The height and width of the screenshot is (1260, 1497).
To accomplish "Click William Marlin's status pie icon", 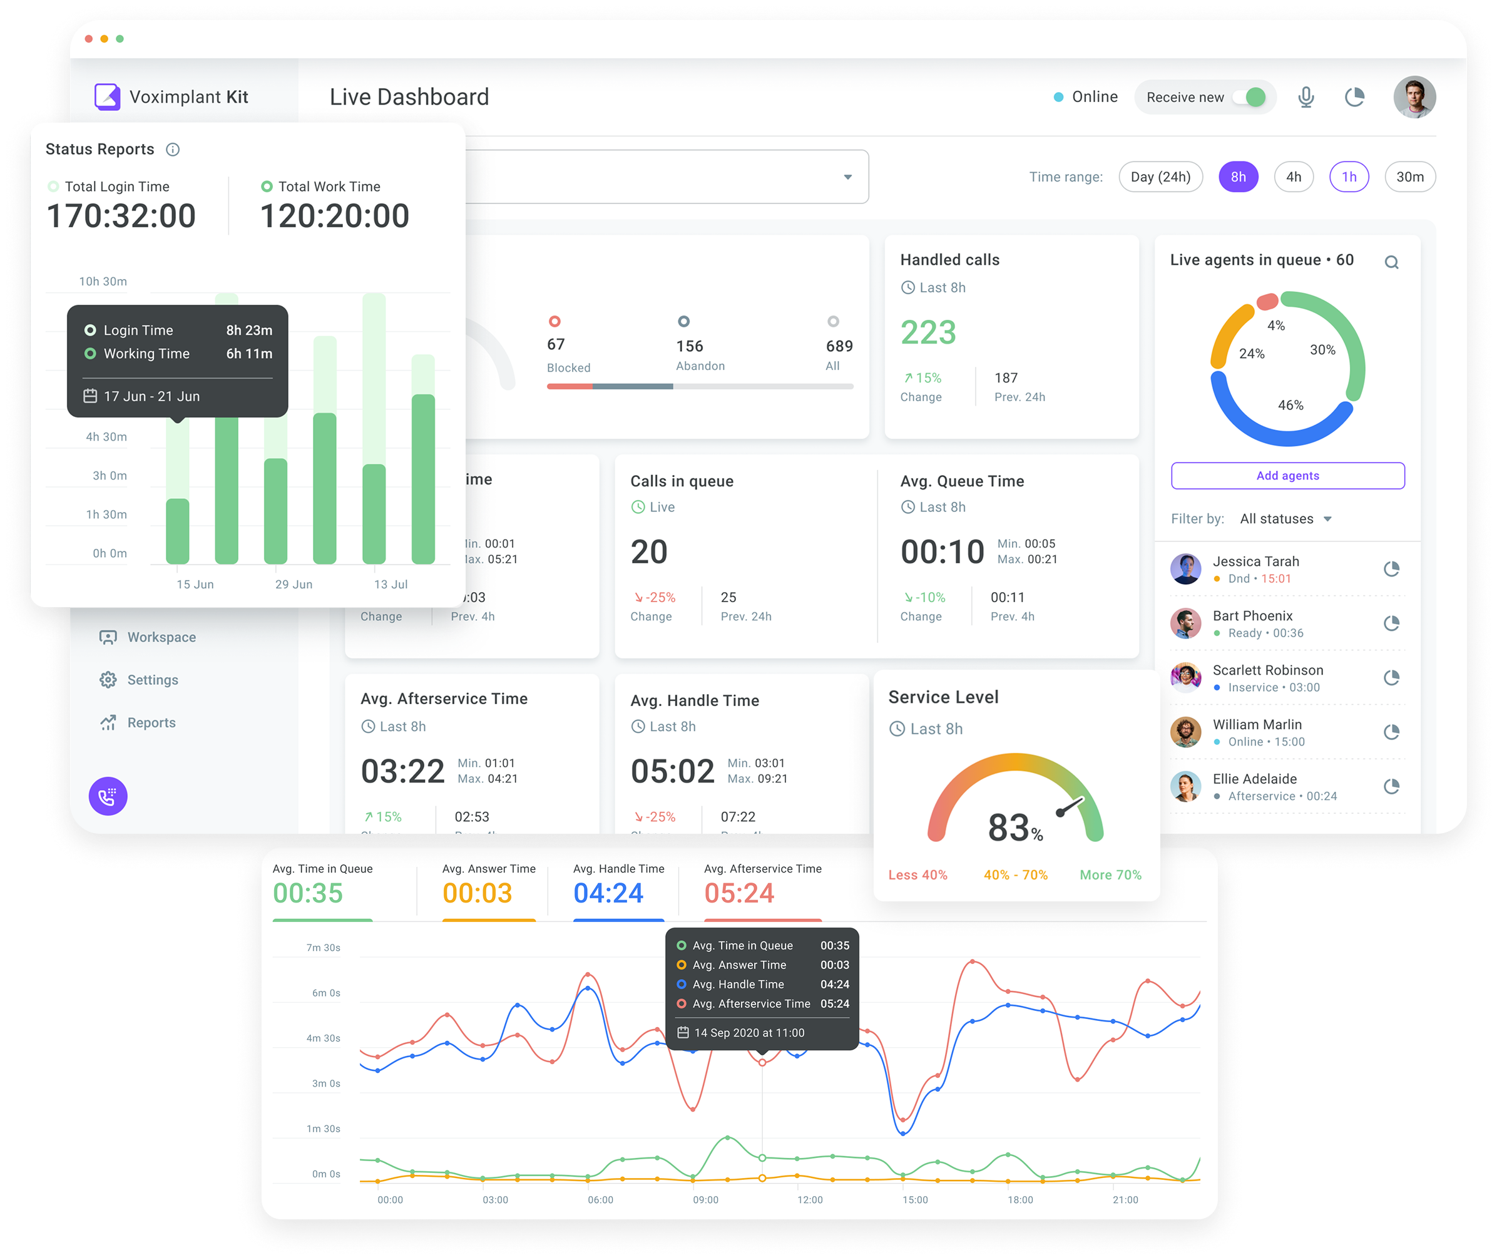I will (x=1391, y=732).
